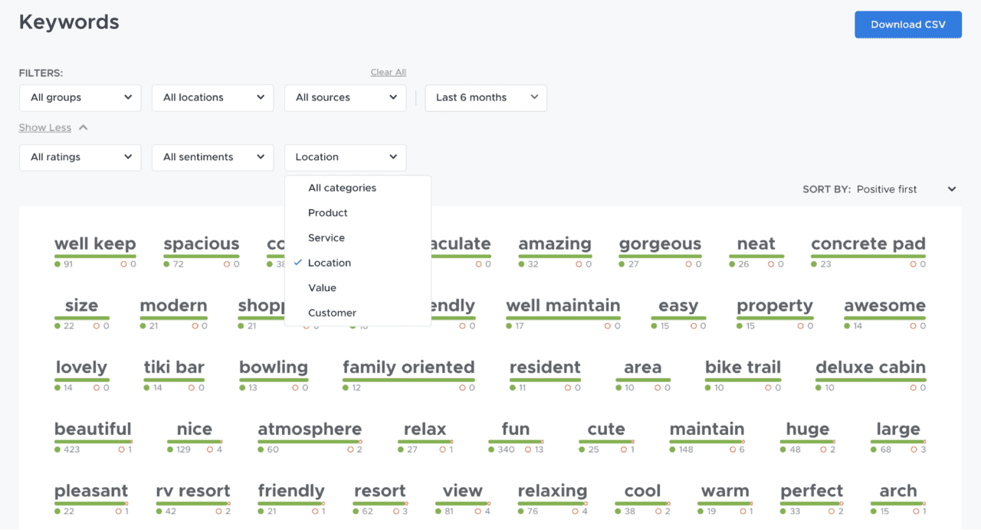Image resolution: width=981 pixels, height=530 pixels.
Task: Change sort order from Positive first
Action: (x=904, y=189)
